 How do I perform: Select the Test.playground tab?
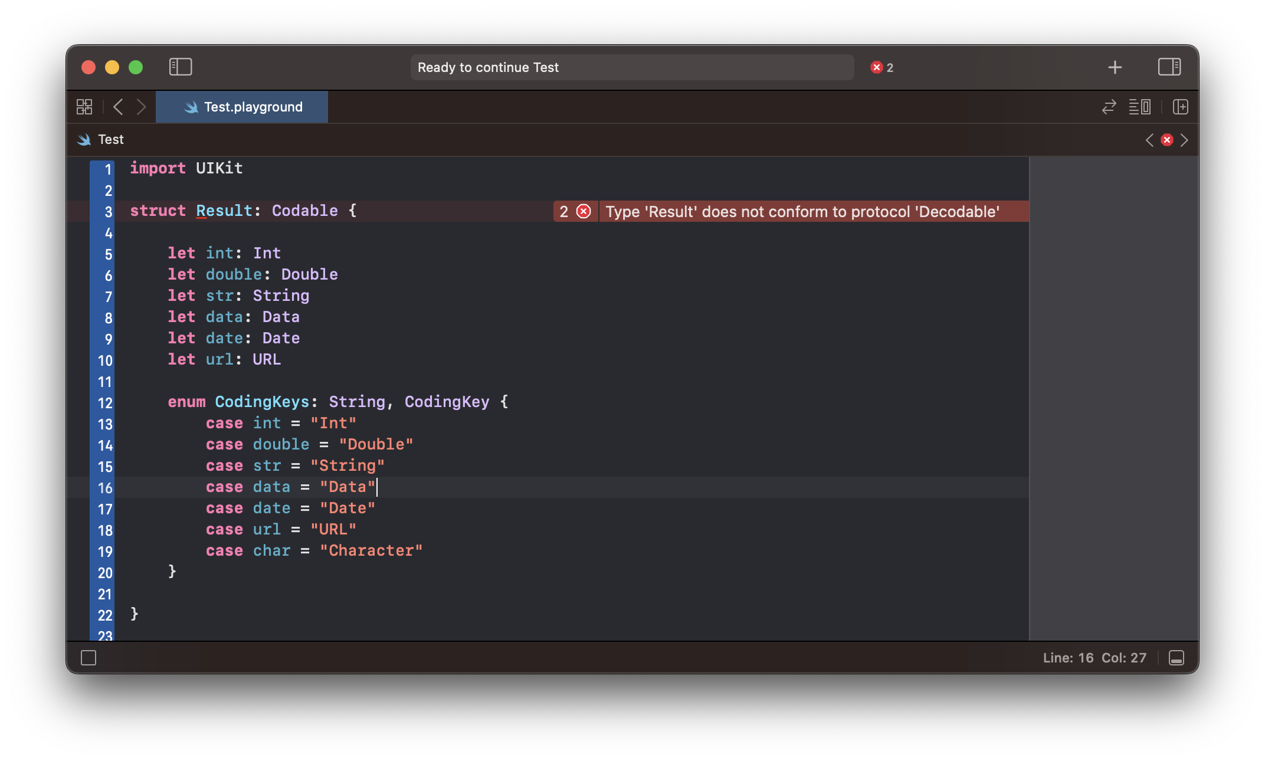pos(242,107)
